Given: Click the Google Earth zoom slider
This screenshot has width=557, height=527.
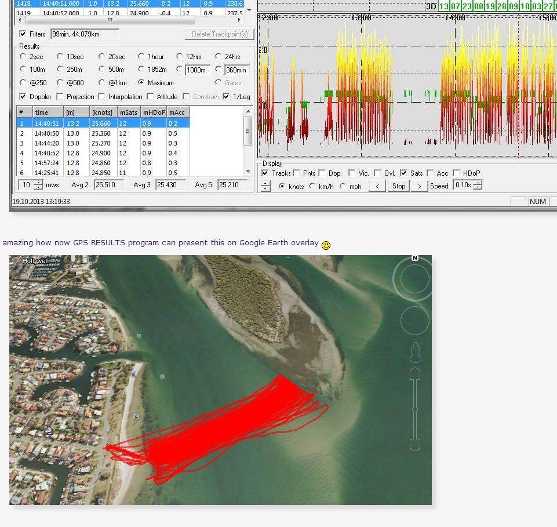Looking at the screenshot, I should pos(414,409).
